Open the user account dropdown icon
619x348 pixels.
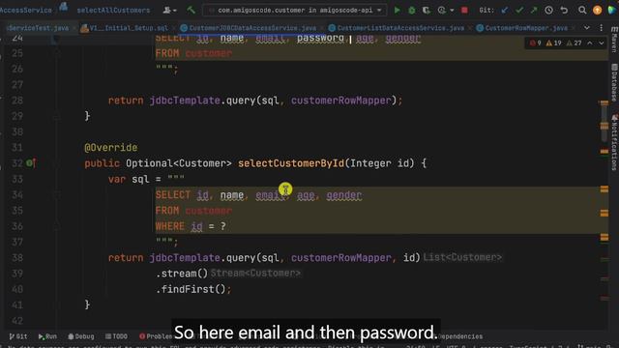tap(169, 11)
